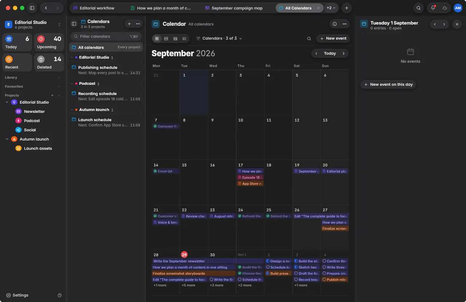Create a New event

coord(333,39)
